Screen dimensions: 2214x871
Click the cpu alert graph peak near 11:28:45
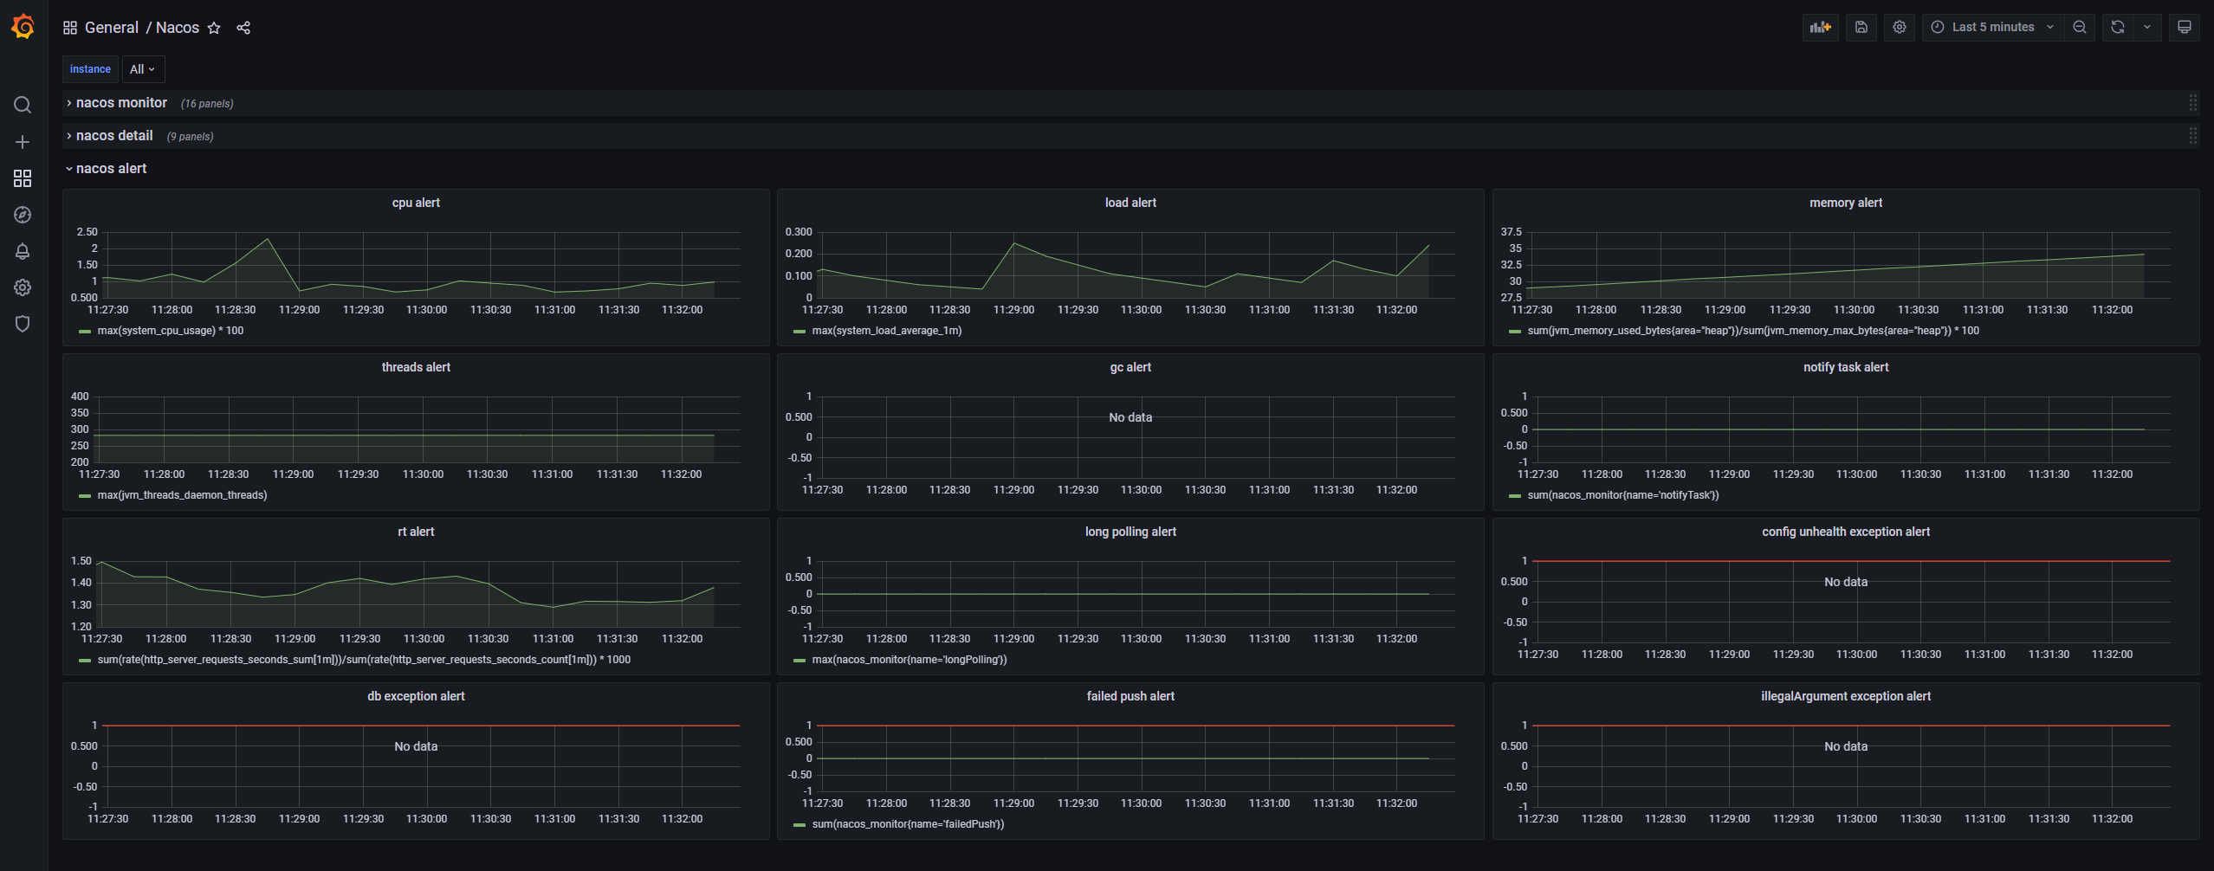pos(268,239)
